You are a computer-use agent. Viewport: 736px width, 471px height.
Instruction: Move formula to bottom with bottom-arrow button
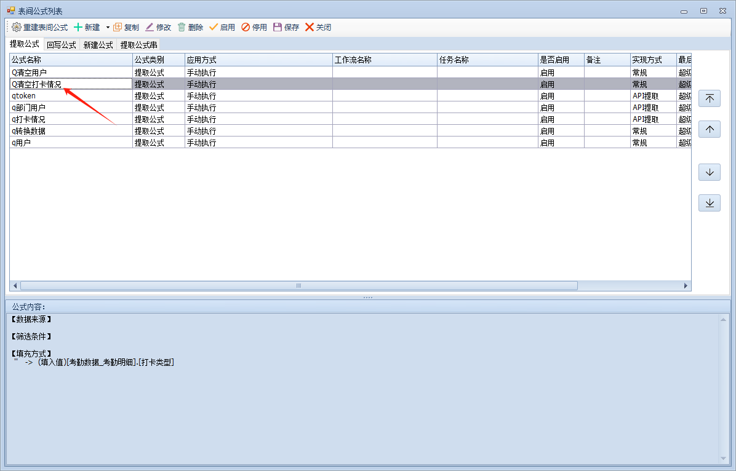coord(710,203)
